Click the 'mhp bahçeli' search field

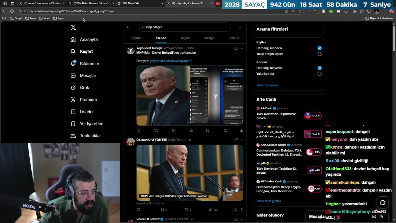pos(185,27)
